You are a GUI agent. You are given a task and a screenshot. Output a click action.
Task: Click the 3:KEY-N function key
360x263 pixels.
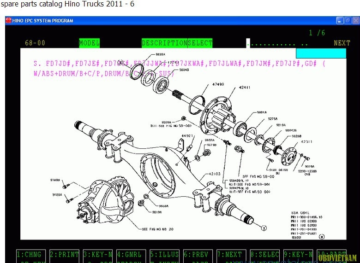pos(98,256)
